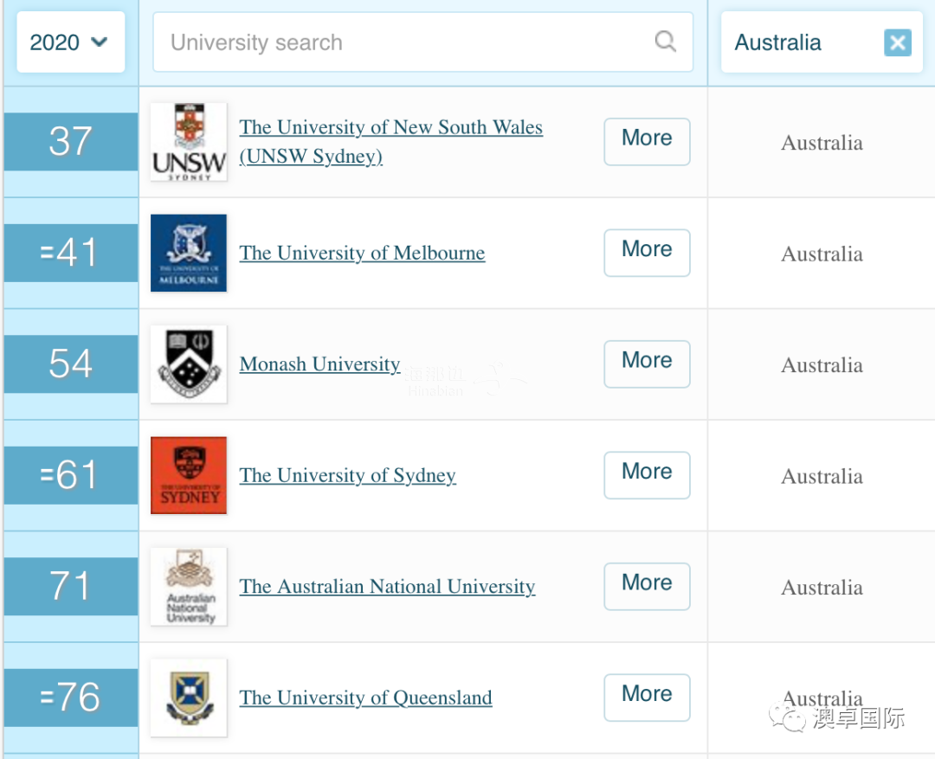935x759 pixels.
Task: Open The Australian National University link
Action: coord(387,586)
